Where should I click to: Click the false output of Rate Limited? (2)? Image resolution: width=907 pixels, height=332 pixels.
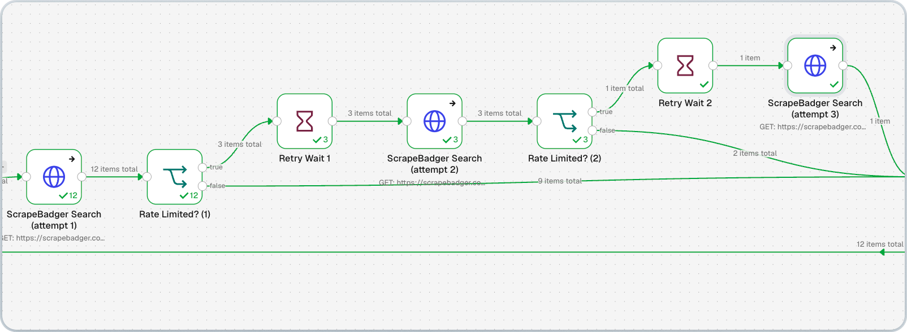[592, 130]
